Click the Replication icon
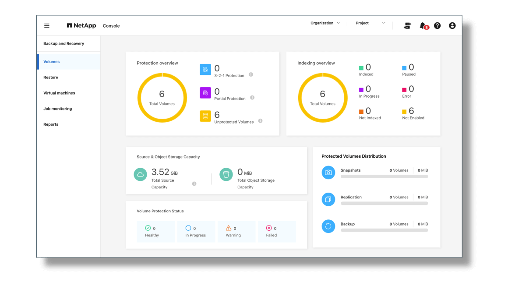Image resolution: width=515 pixels, height=289 pixels. (328, 199)
